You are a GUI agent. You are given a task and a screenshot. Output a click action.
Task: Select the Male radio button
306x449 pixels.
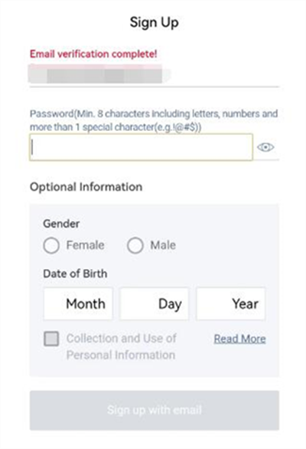135,245
